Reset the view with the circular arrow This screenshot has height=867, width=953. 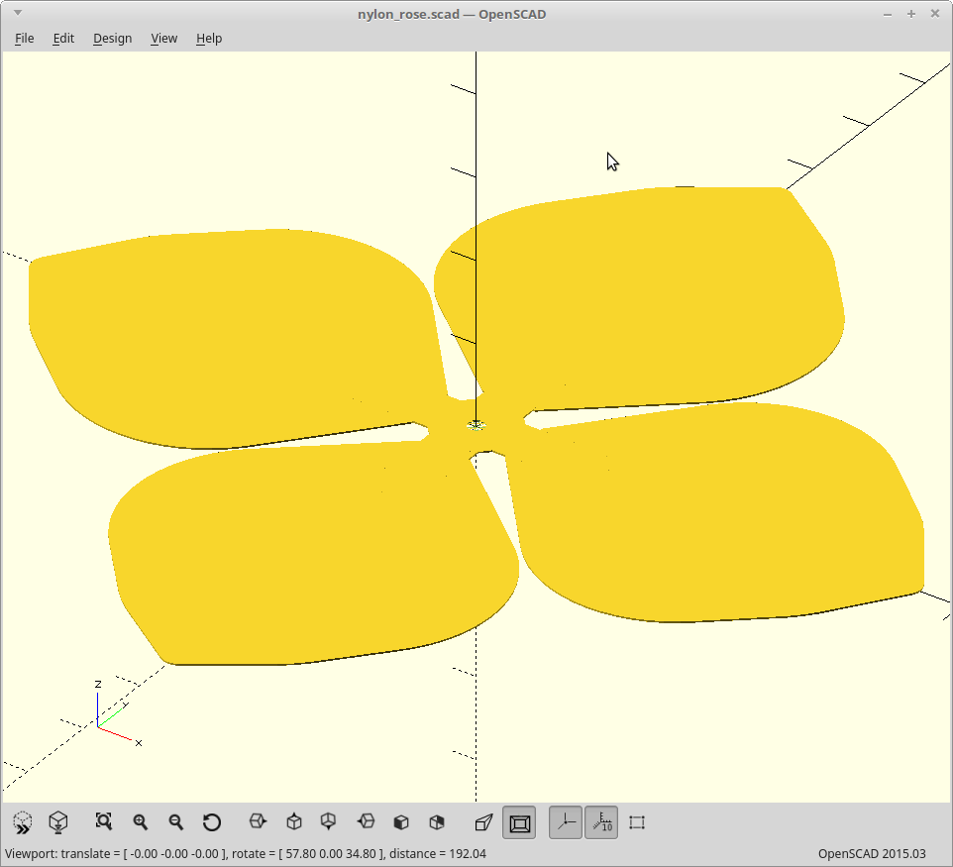tap(212, 822)
